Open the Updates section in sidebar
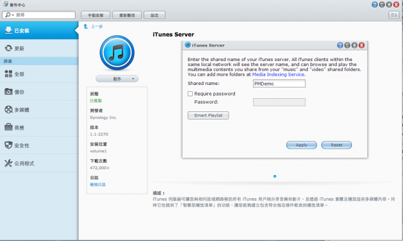403x241 pixels. pos(39,48)
